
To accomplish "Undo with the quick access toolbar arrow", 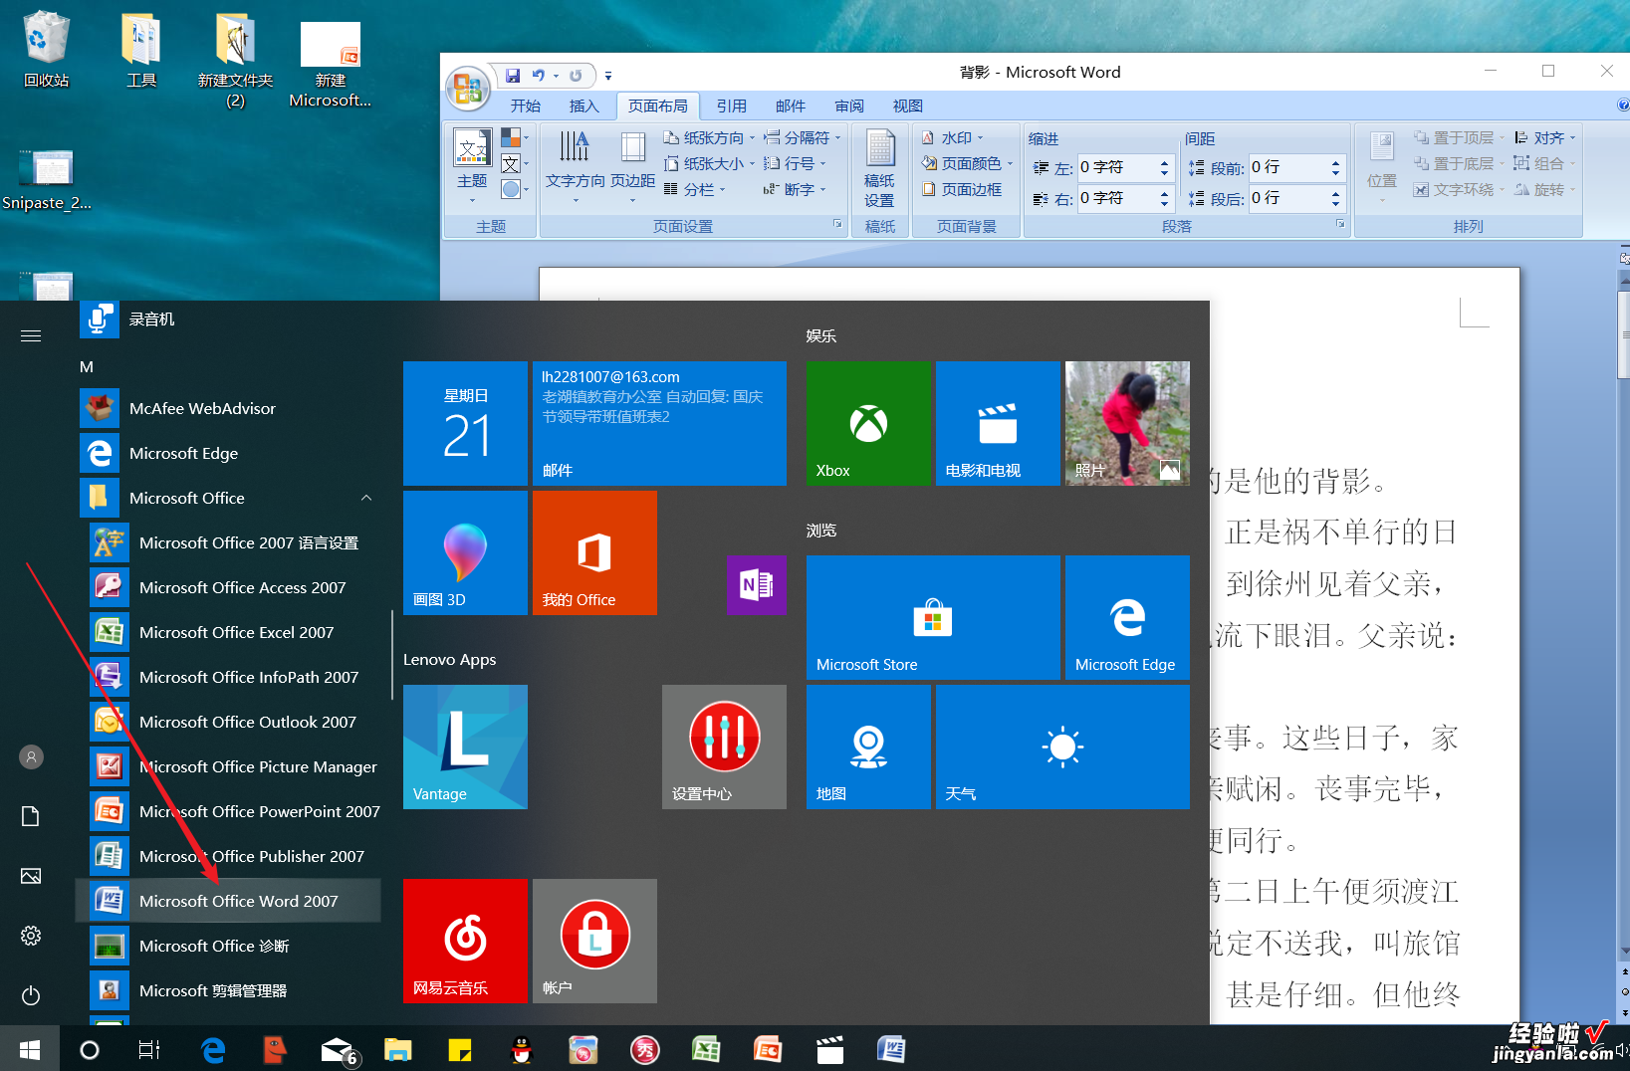I will (x=538, y=75).
